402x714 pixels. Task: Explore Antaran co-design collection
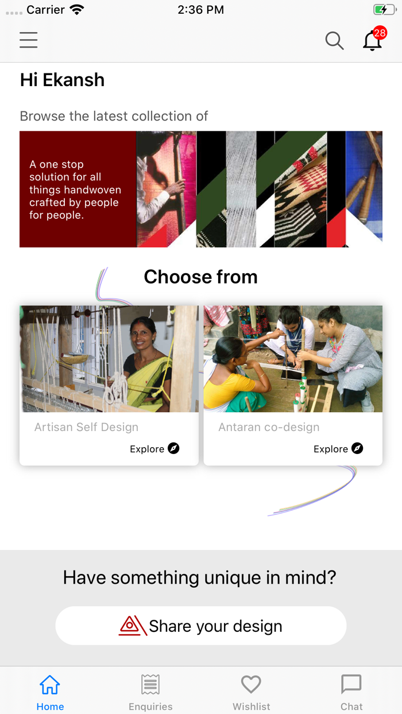[x=338, y=449]
